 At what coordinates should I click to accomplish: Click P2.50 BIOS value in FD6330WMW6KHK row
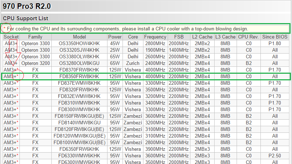click(x=275, y=156)
